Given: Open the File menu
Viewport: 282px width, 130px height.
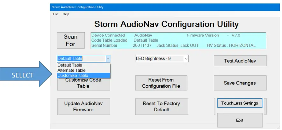Looking at the screenshot, I should pyautogui.click(x=55, y=14).
